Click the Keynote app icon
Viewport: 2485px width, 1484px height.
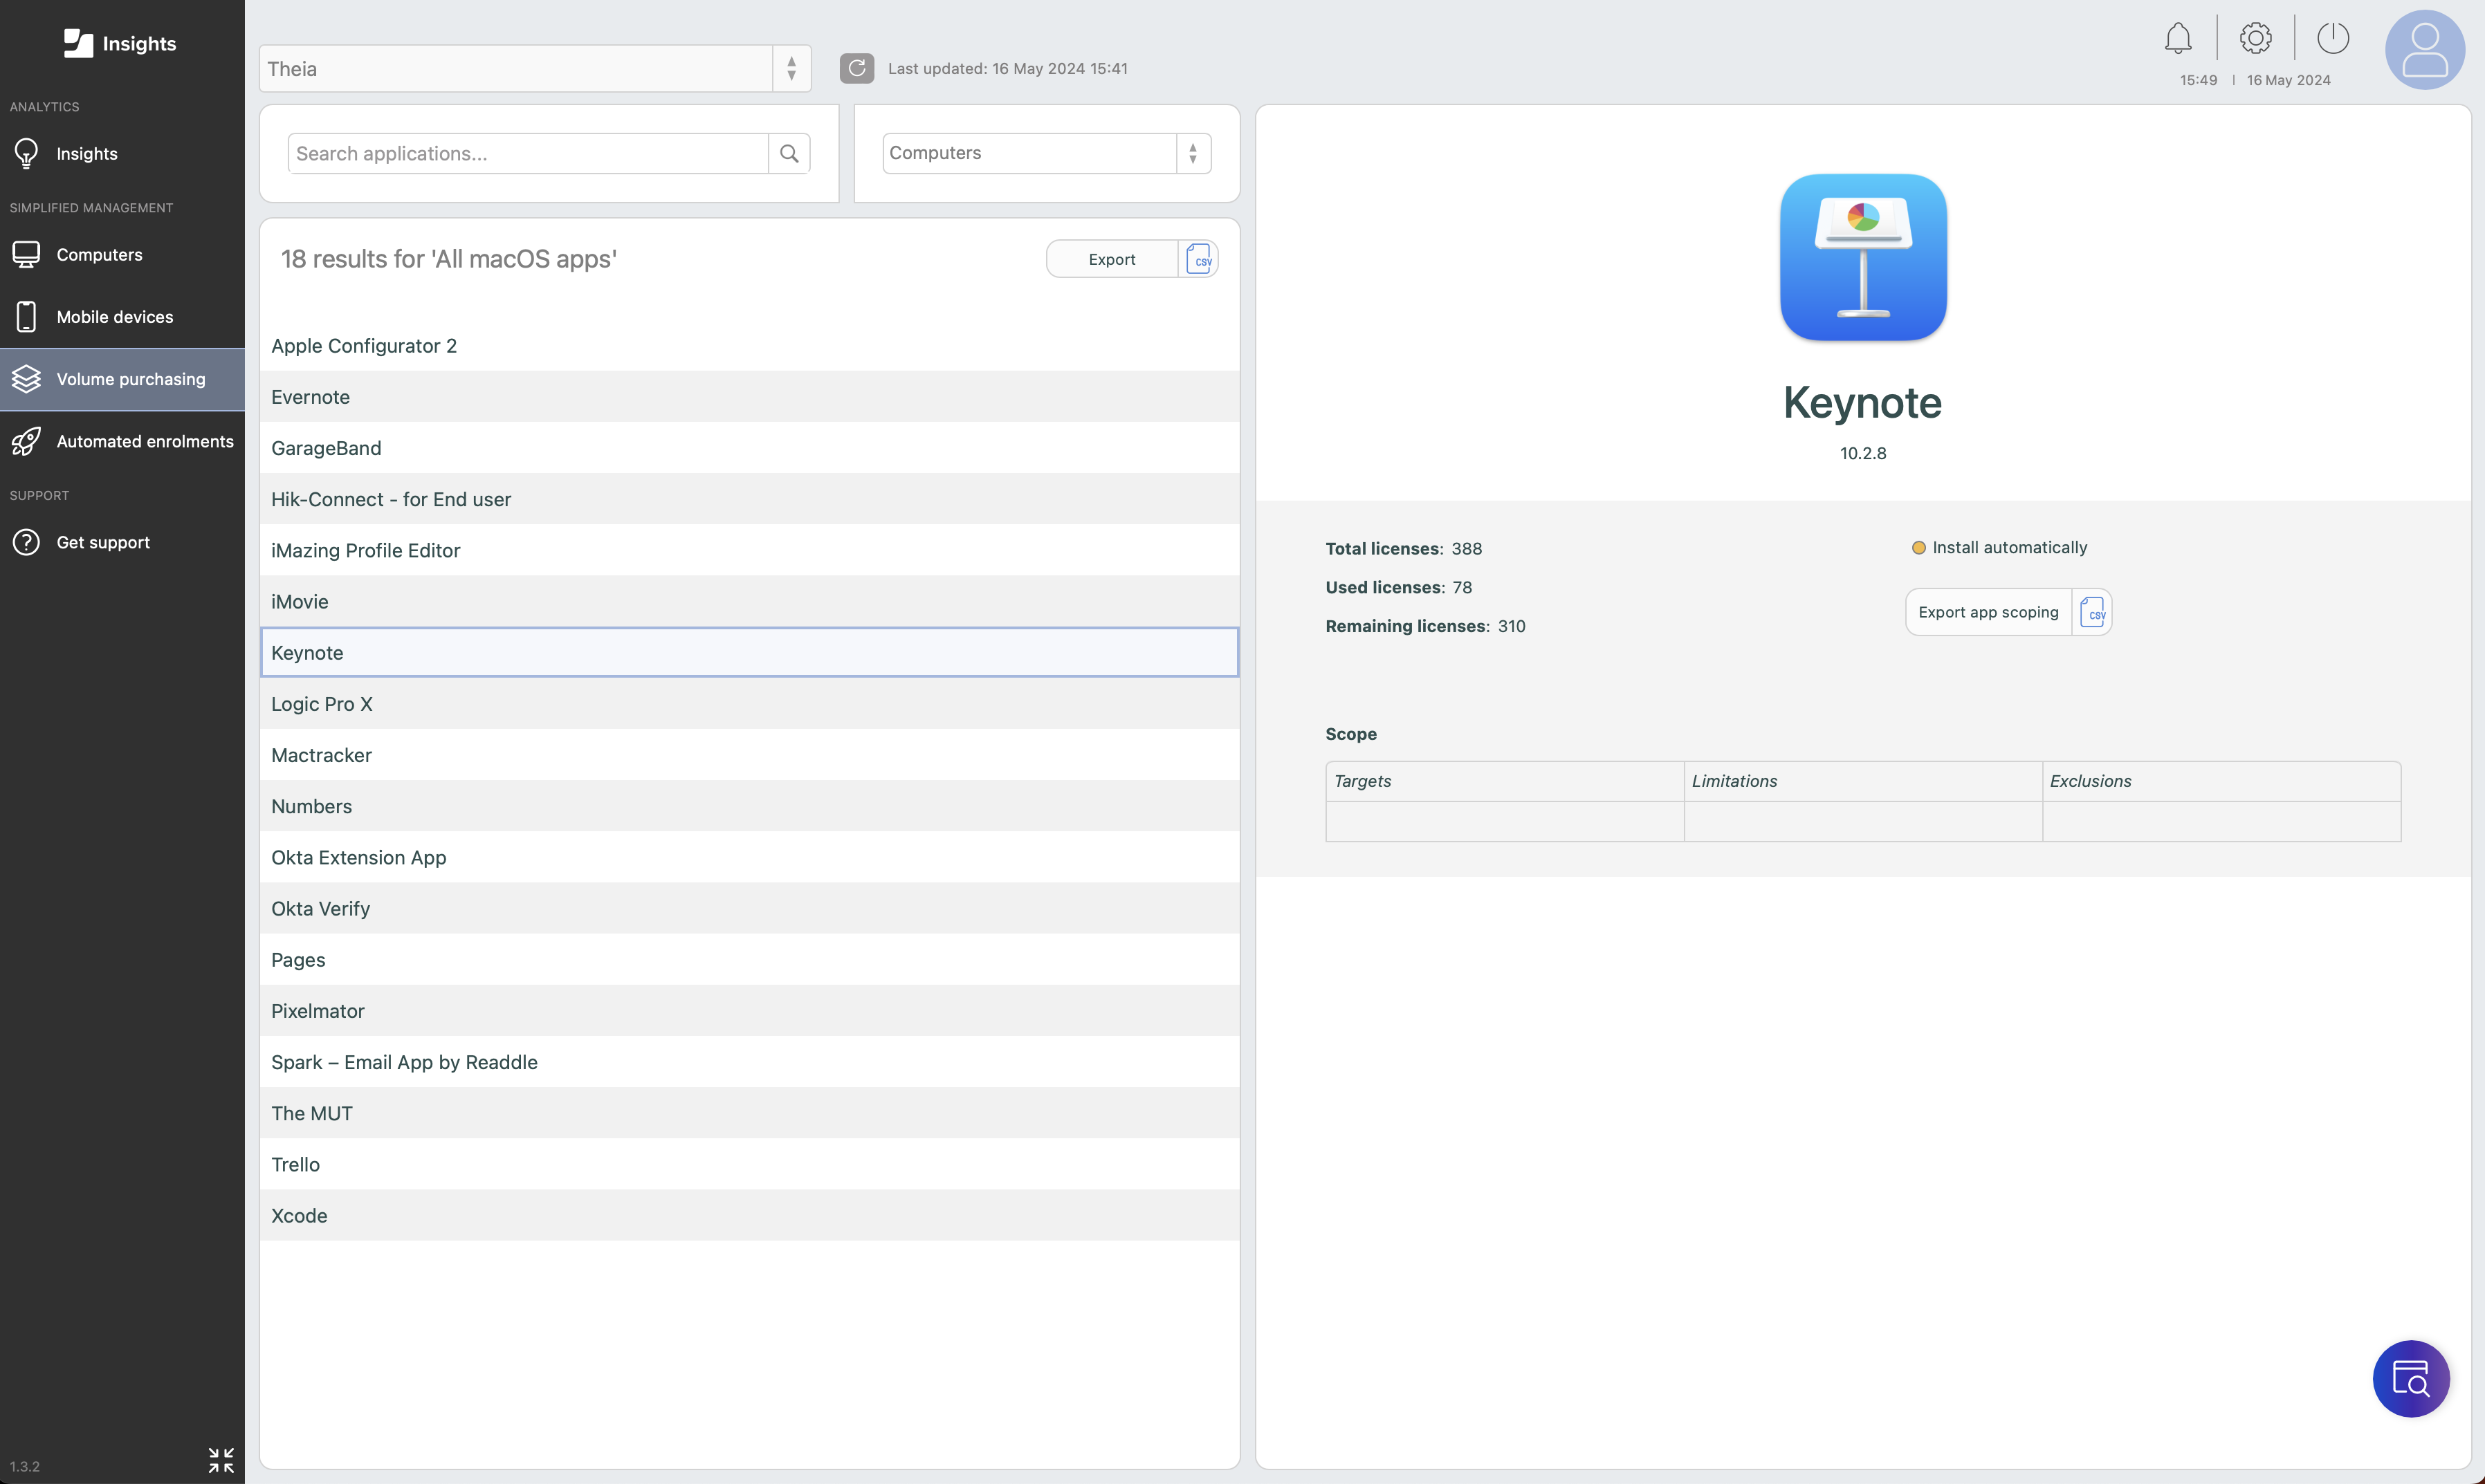point(1863,258)
